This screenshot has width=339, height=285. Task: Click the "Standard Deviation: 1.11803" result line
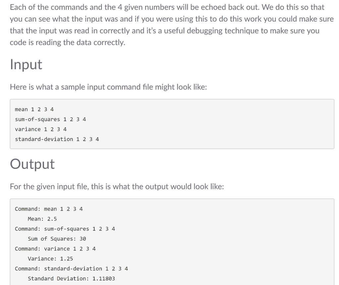pyautogui.click(x=71, y=278)
